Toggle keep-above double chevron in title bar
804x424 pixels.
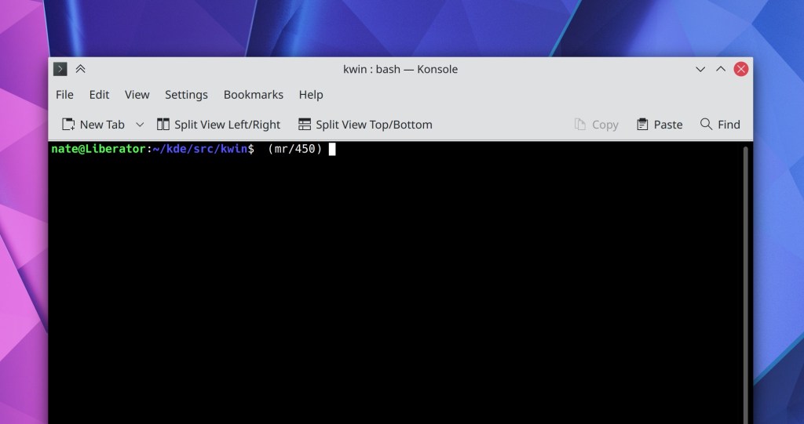[x=80, y=69]
